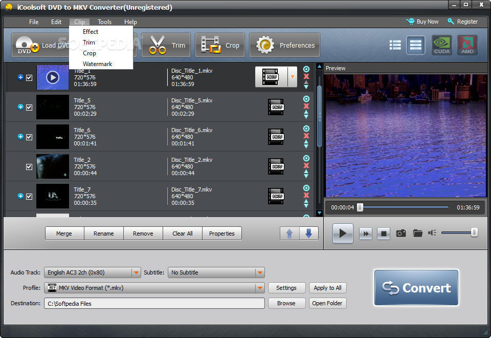This screenshot has height=338, width=491.
Task: Switch to detailed list view icon
Action: click(x=415, y=45)
